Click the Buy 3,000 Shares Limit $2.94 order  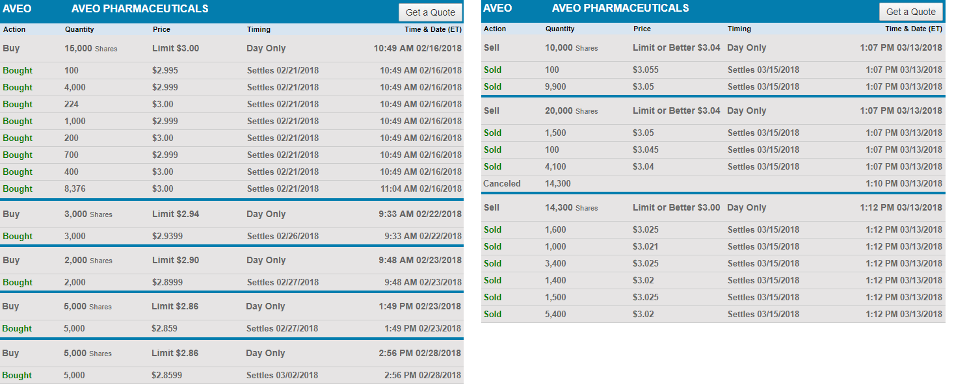click(232, 214)
